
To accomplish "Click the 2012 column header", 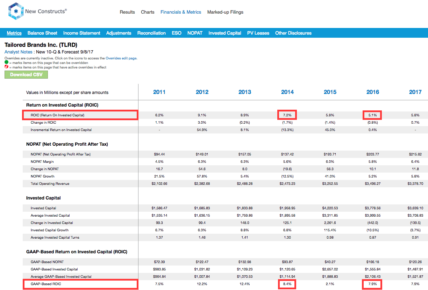I will pos(202,92).
